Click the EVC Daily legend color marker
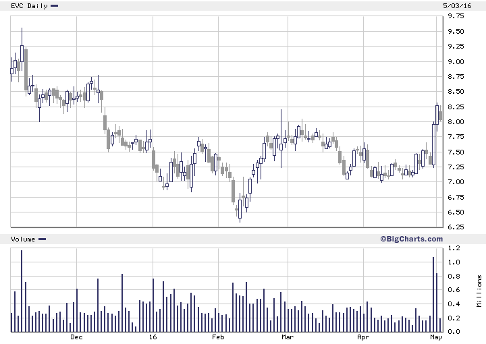 (x=54, y=6)
